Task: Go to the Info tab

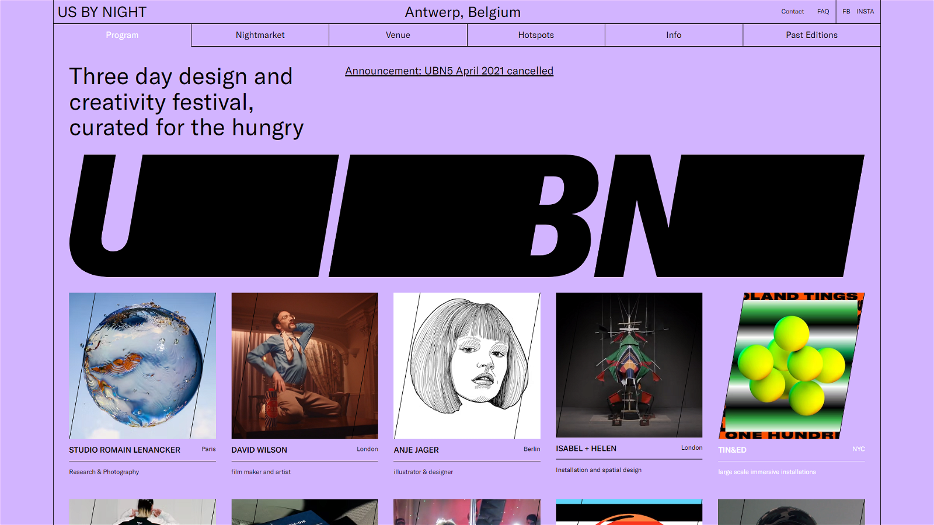Action: click(674, 35)
